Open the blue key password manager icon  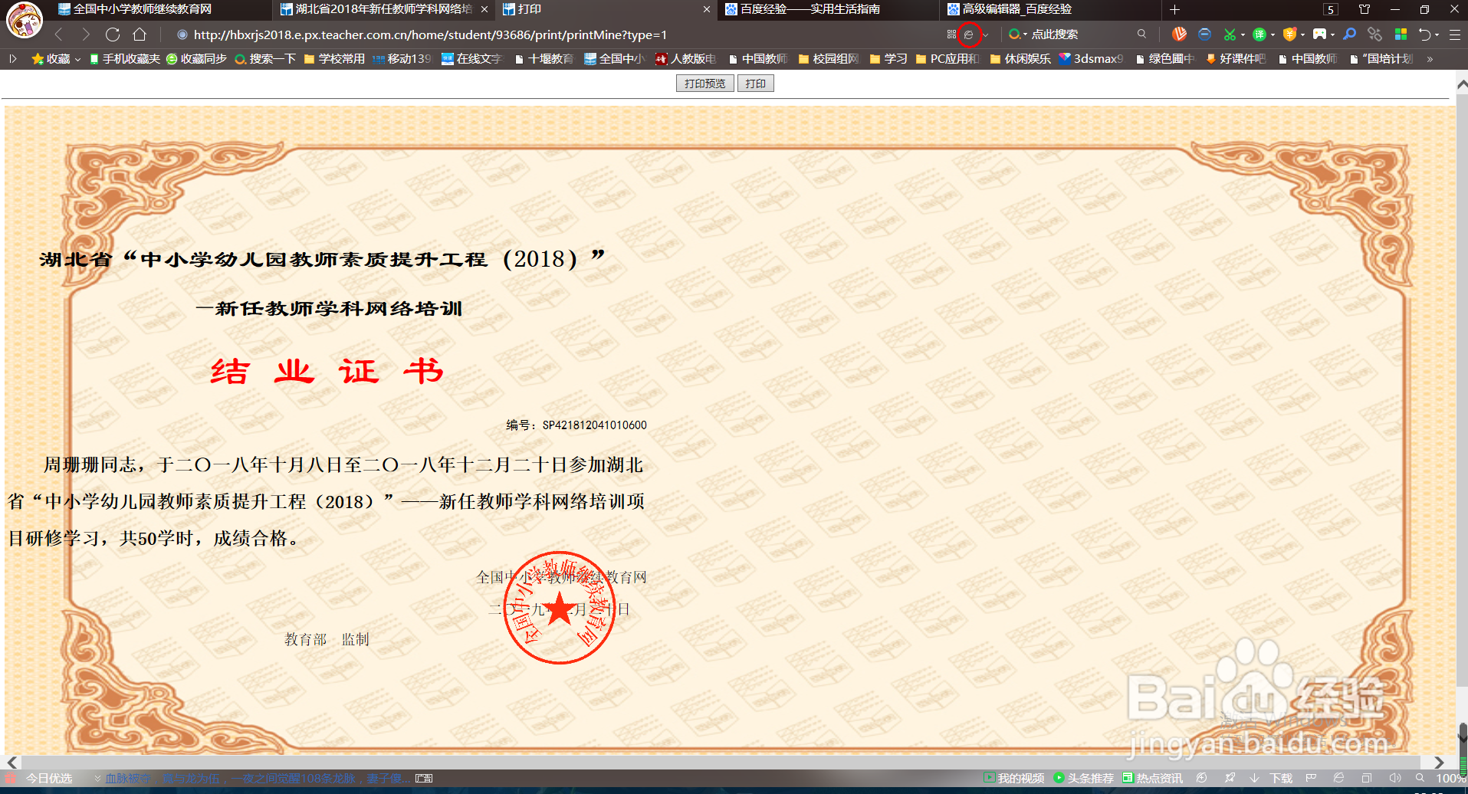tap(1350, 34)
